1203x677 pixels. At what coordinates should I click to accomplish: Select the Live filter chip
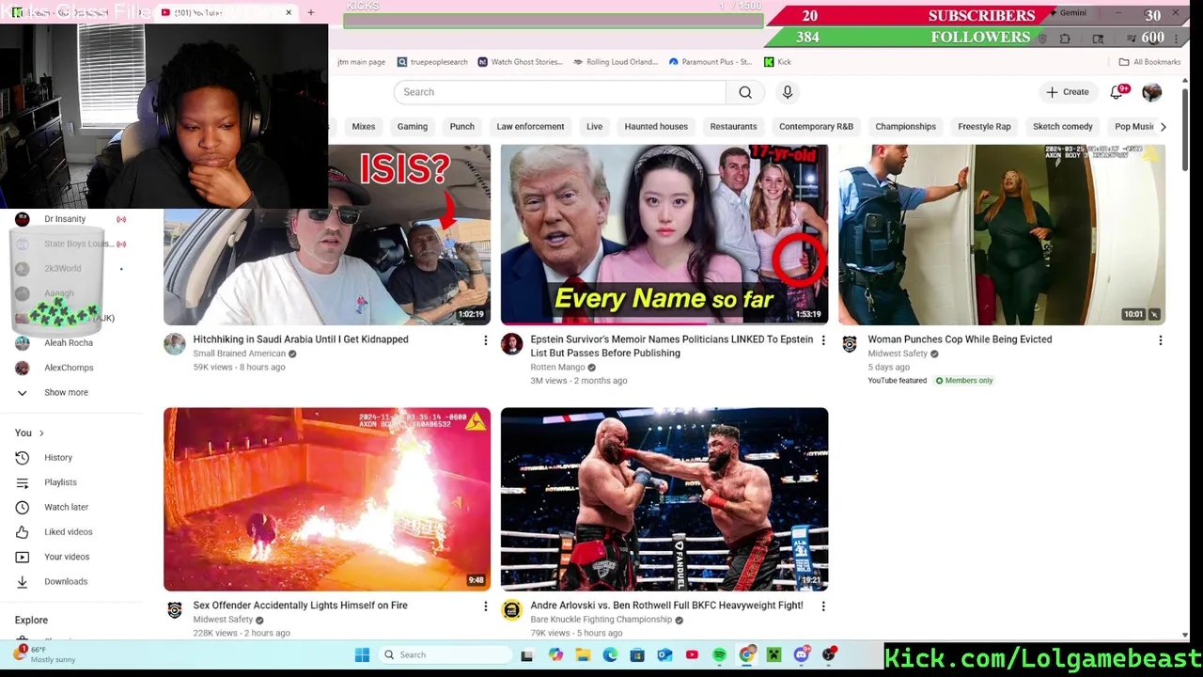[594, 127]
